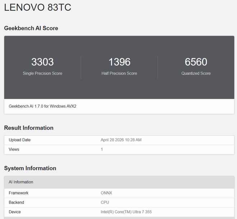This screenshot has height=219, width=237.
Task: Click the Views row label
Action: (14, 149)
